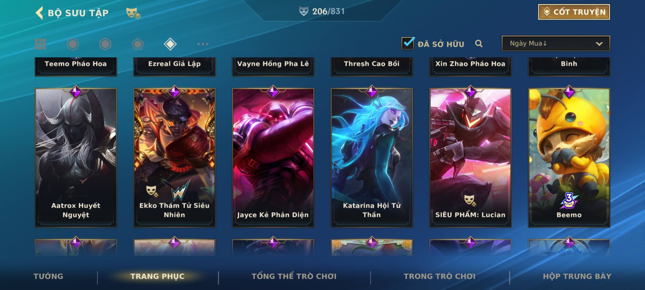This screenshot has width=645, height=290.
Task: Uncheck the Đã Sở Hữu checkbox
Action: pos(408,43)
